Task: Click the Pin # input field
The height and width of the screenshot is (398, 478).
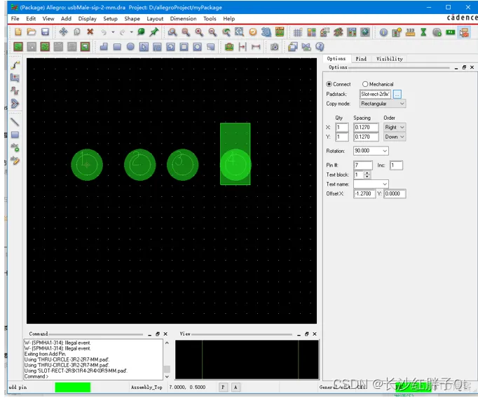Action: pos(363,165)
